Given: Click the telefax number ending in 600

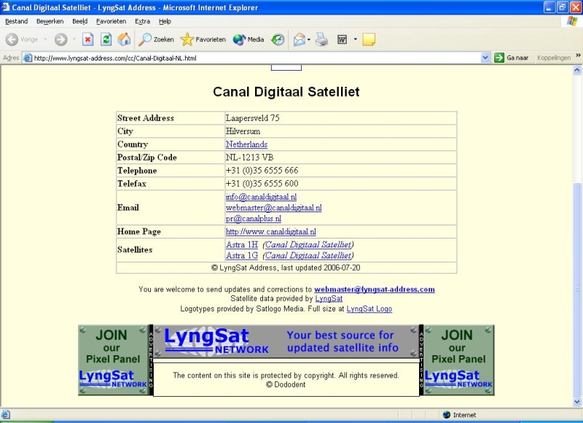Looking at the screenshot, I should click(262, 183).
